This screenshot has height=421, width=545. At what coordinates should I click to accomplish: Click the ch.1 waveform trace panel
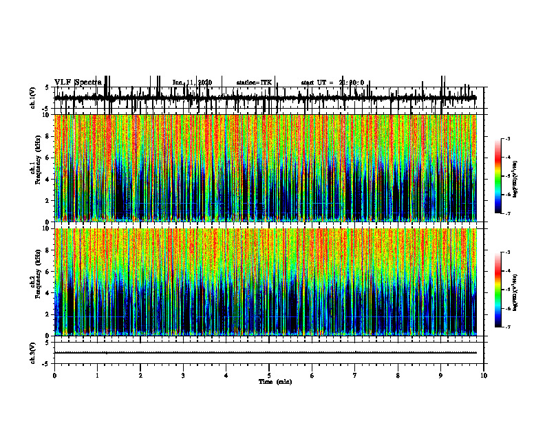tap(268, 98)
